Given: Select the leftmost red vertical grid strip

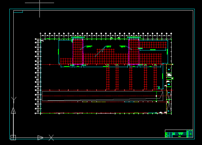Looking at the screenshot, I should tap(108, 78).
